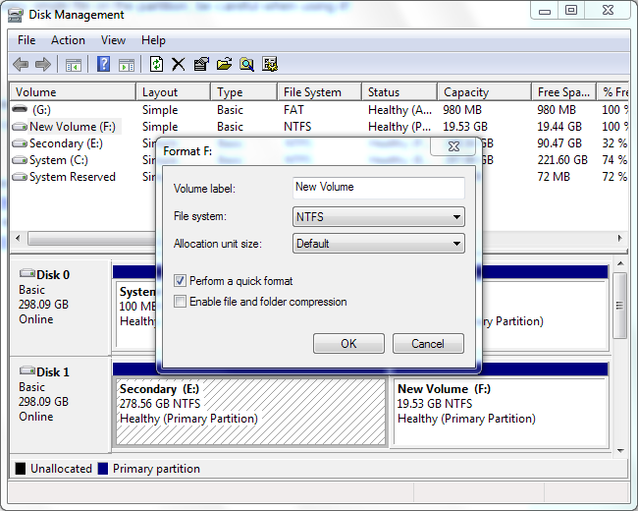The width and height of the screenshot is (638, 511).
Task: Toggle the Show/Hide Console Tree toolbar icon
Action: coord(74,65)
